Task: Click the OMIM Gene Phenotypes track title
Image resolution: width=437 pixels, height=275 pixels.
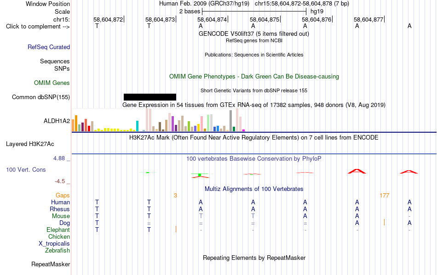Action: tap(254, 77)
